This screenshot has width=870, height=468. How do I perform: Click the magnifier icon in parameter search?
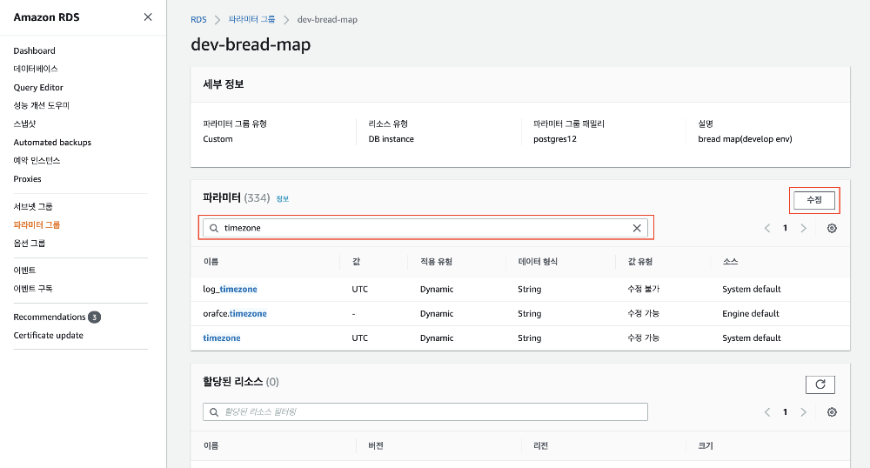click(214, 228)
